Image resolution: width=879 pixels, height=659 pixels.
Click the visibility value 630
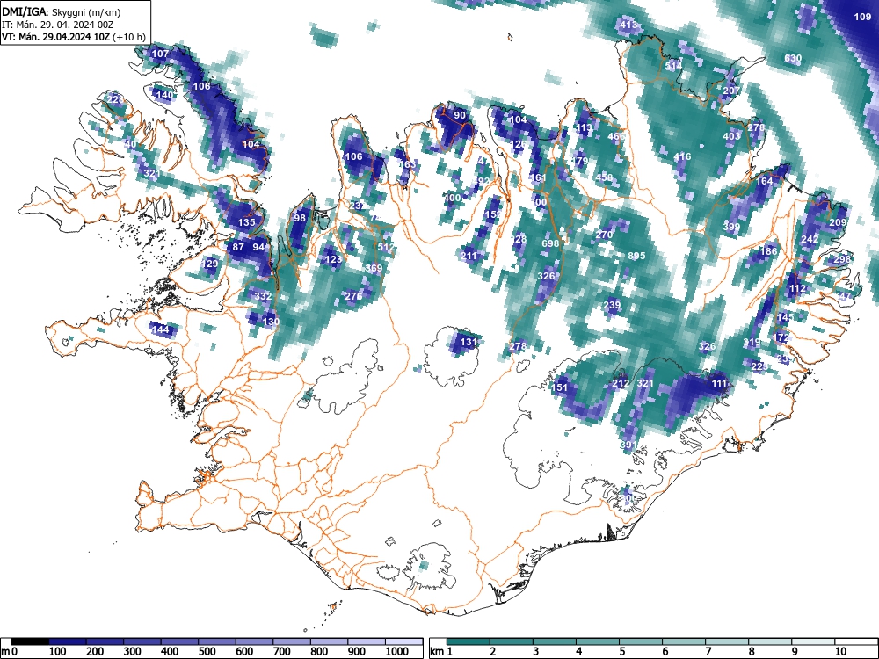tap(793, 58)
